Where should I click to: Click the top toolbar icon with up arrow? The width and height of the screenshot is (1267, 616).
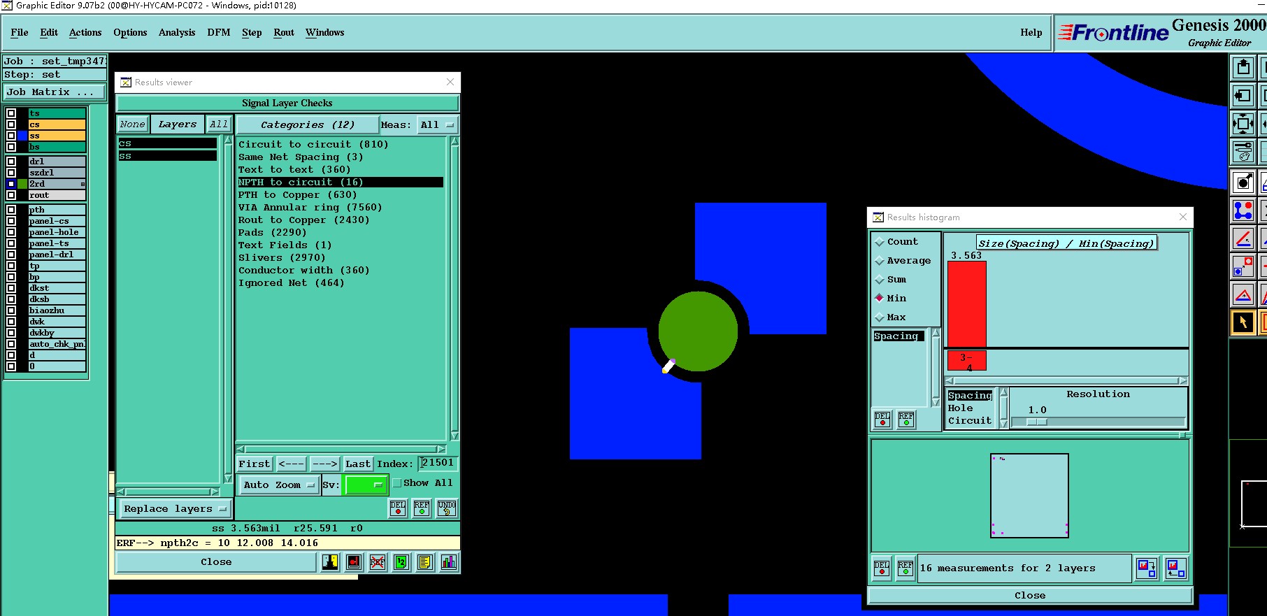point(1243,68)
